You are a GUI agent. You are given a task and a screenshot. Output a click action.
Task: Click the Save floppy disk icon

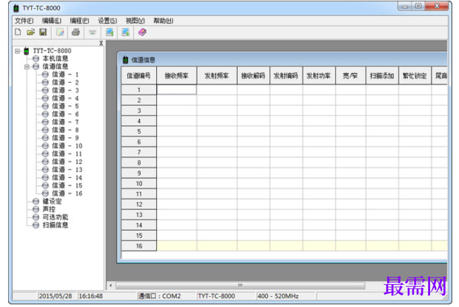pyautogui.click(x=43, y=32)
